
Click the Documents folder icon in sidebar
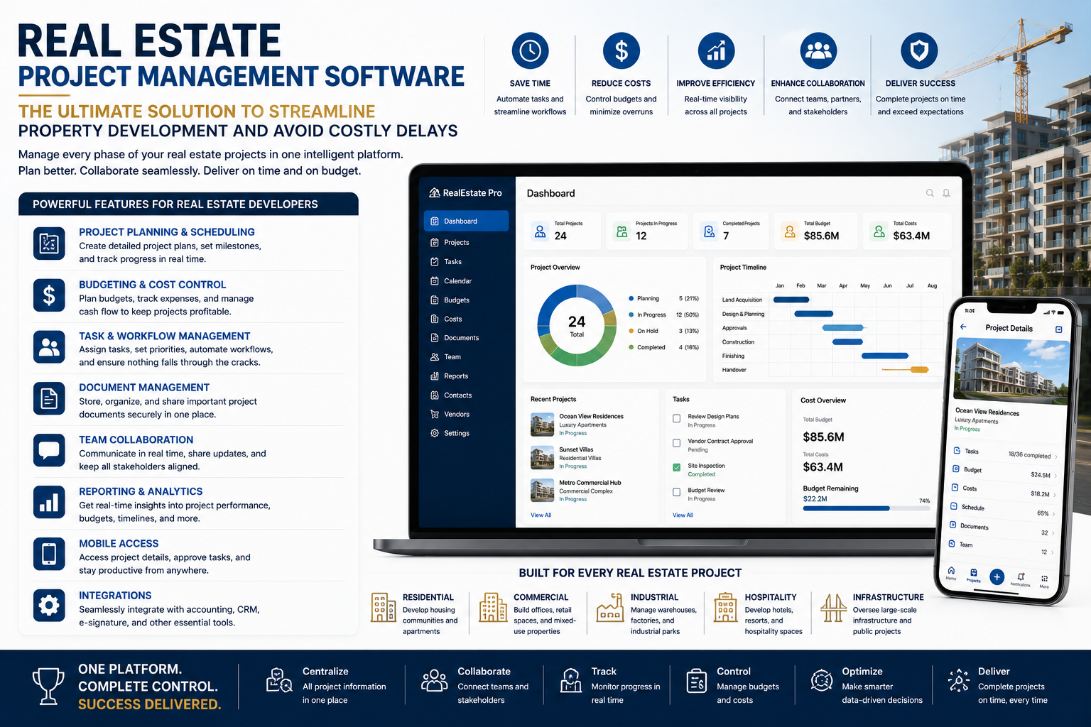(x=435, y=338)
